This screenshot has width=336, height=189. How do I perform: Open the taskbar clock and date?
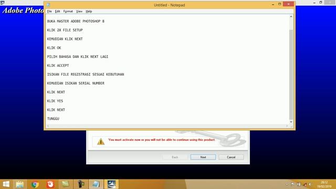[x=324, y=184]
